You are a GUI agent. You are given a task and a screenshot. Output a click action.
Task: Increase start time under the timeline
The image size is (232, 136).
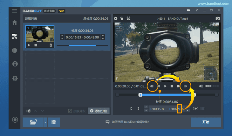[x=146, y=107]
